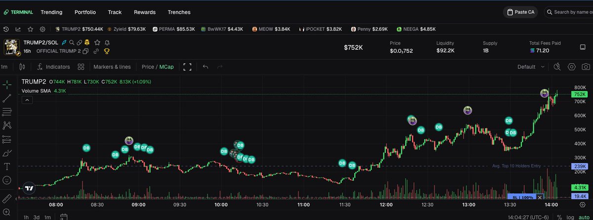Switch chart to Price display

148,67
